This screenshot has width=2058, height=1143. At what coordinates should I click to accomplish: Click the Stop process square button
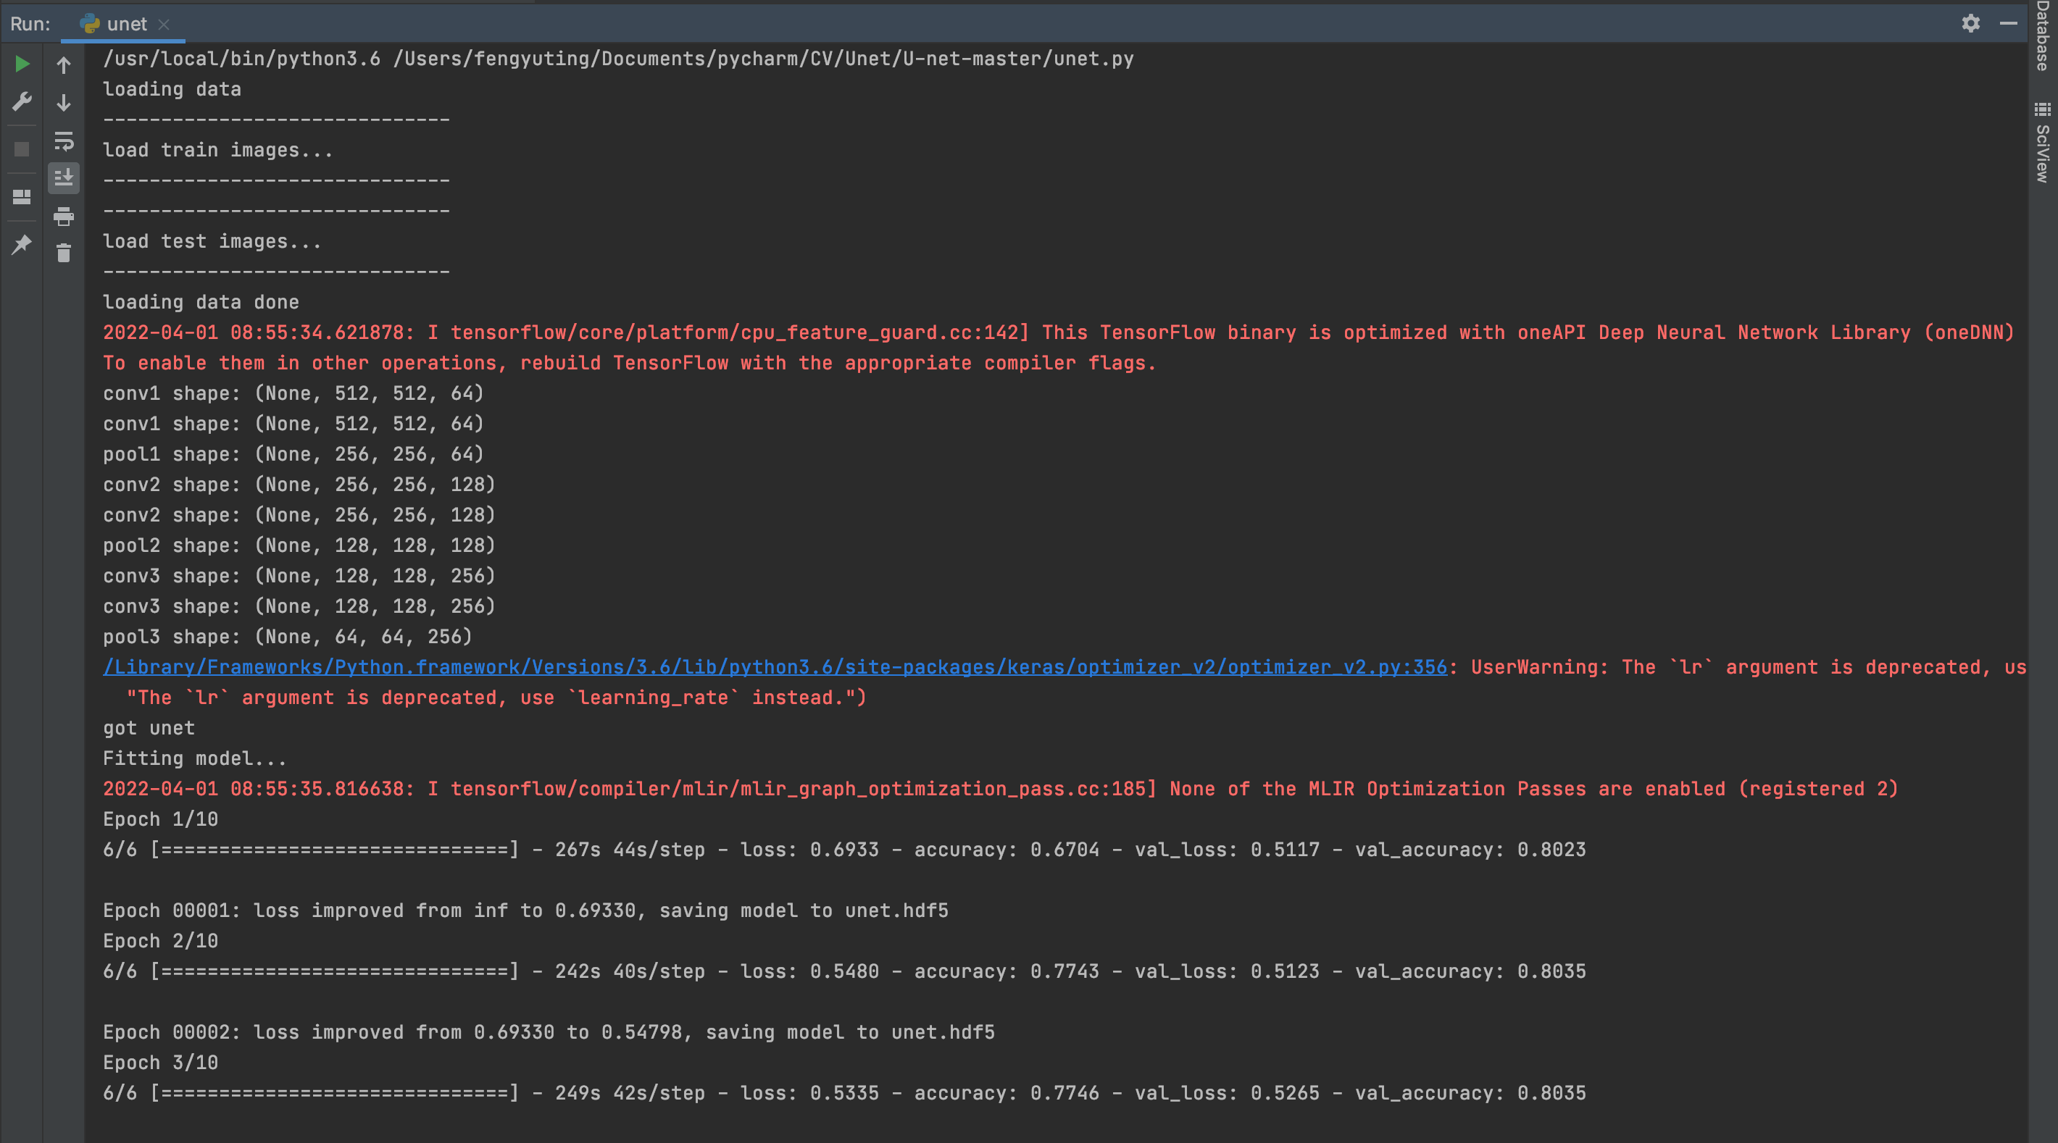(x=22, y=149)
